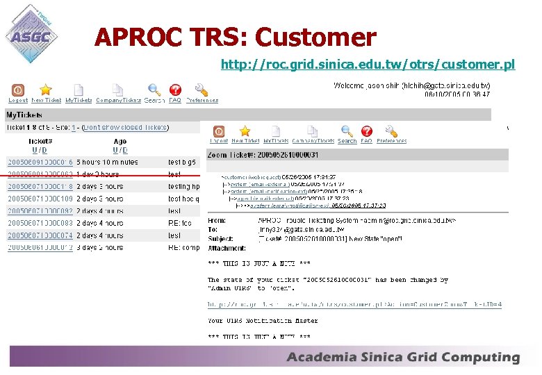Click the ASGC logo
The width and height of the screenshot is (542, 375).
[31, 34]
